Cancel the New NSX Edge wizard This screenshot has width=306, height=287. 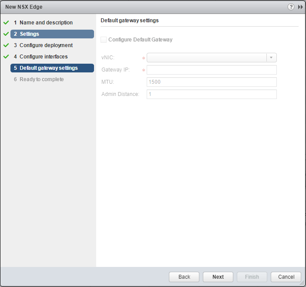click(286, 277)
